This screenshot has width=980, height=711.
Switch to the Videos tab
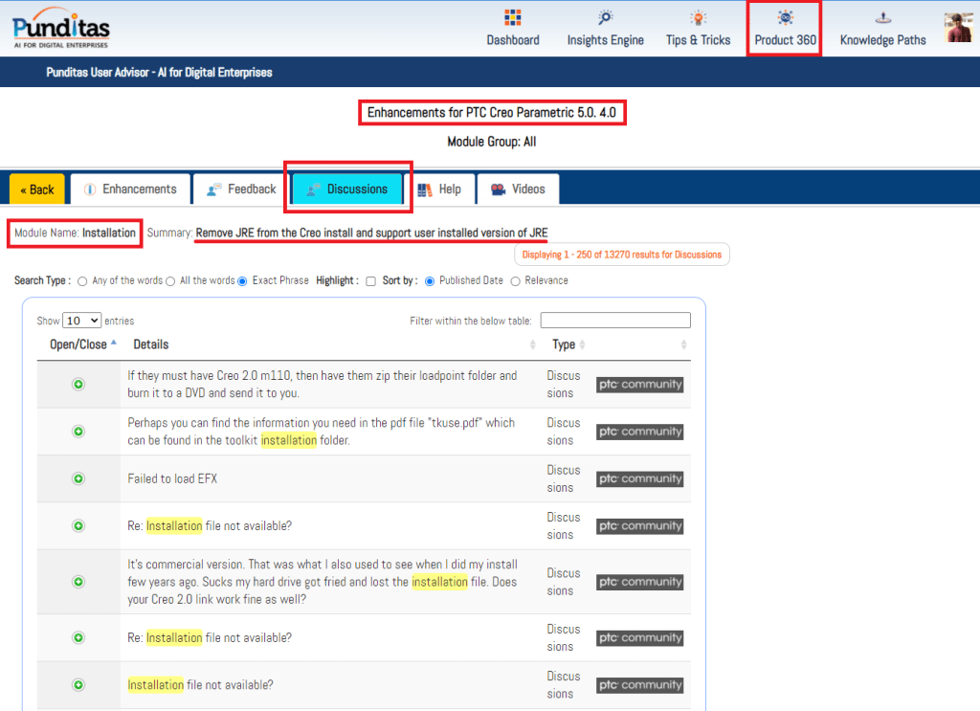point(518,189)
